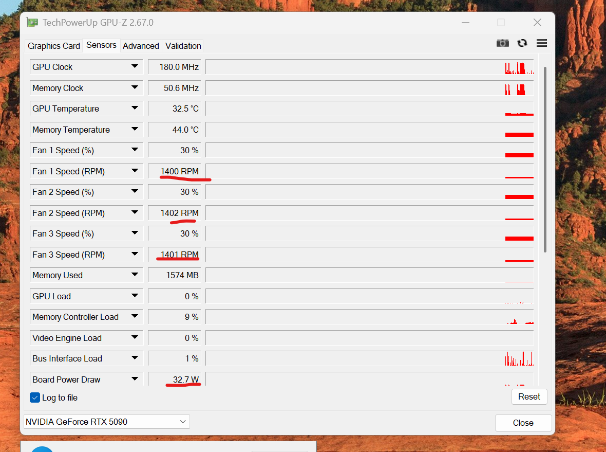Image resolution: width=606 pixels, height=452 pixels.
Task: Open Memory Controller Load dropdown
Action: click(135, 316)
